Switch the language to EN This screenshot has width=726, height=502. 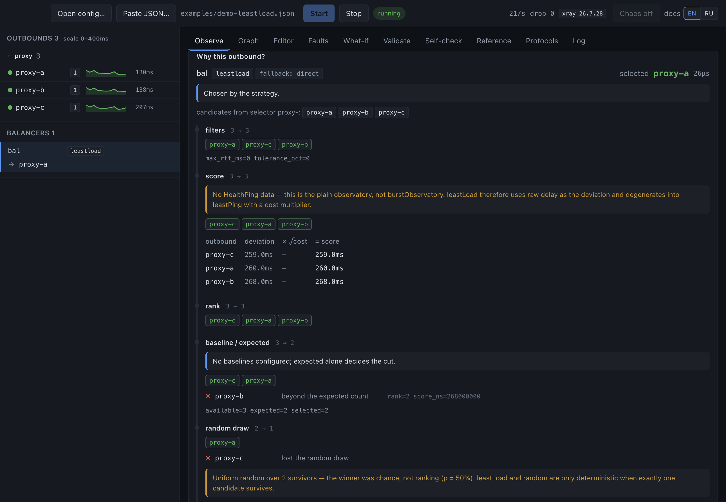click(692, 14)
